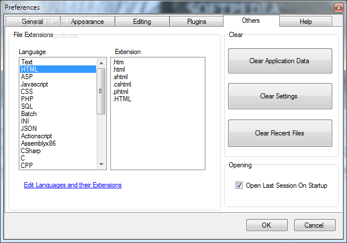Switch to the General tab

(33, 22)
